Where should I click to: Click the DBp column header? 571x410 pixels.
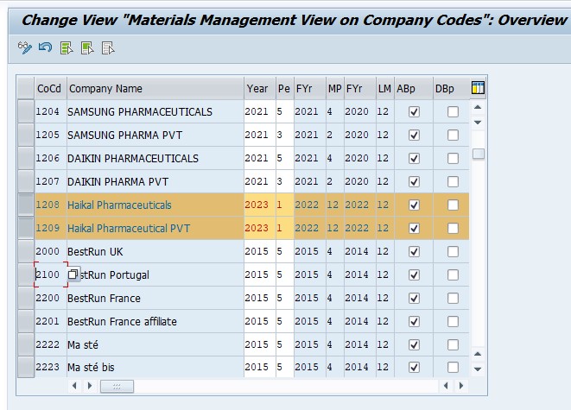tap(451, 88)
